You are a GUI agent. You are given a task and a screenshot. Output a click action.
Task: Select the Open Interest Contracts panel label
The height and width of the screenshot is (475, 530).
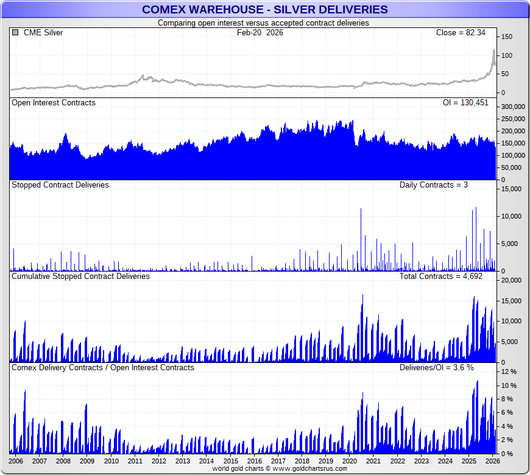[54, 103]
